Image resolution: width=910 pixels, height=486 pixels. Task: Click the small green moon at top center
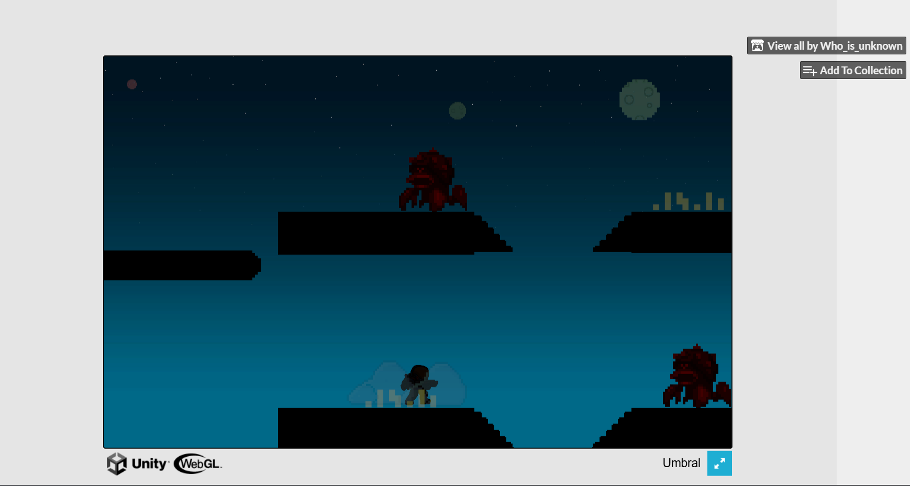tap(457, 111)
